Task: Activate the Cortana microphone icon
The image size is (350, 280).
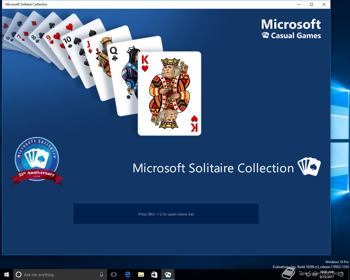Action: pos(101,275)
